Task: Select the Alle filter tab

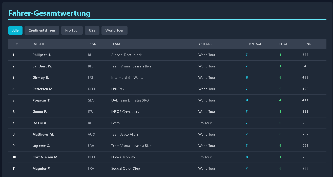Action: (x=15, y=30)
